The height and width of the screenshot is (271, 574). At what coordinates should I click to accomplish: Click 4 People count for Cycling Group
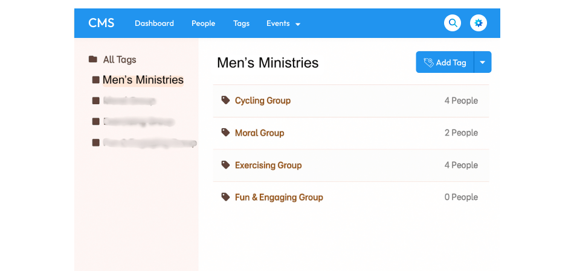[x=461, y=101]
